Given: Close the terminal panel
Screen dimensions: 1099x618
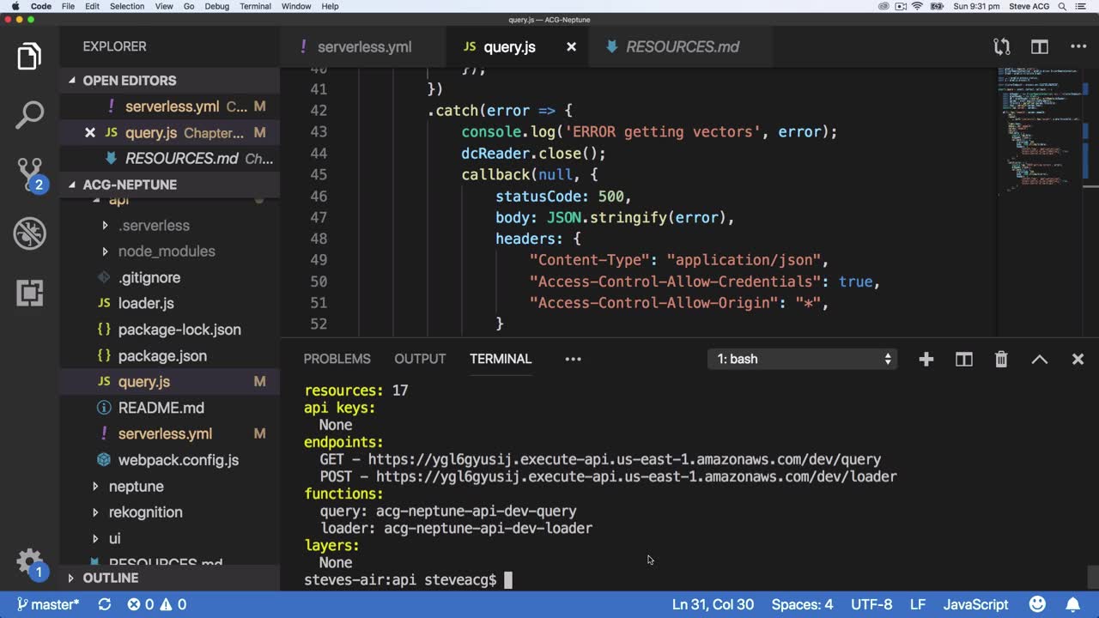Looking at the screenshot, I should tap(1078, 360).
